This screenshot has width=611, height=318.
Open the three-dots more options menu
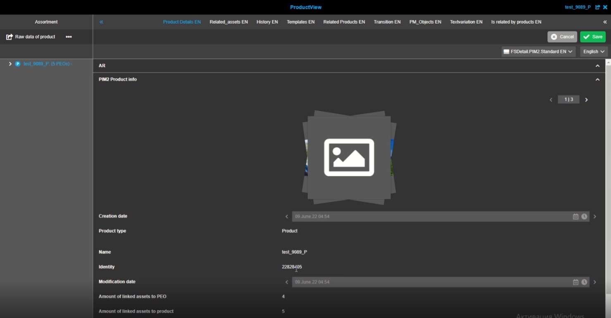(69, 37)
